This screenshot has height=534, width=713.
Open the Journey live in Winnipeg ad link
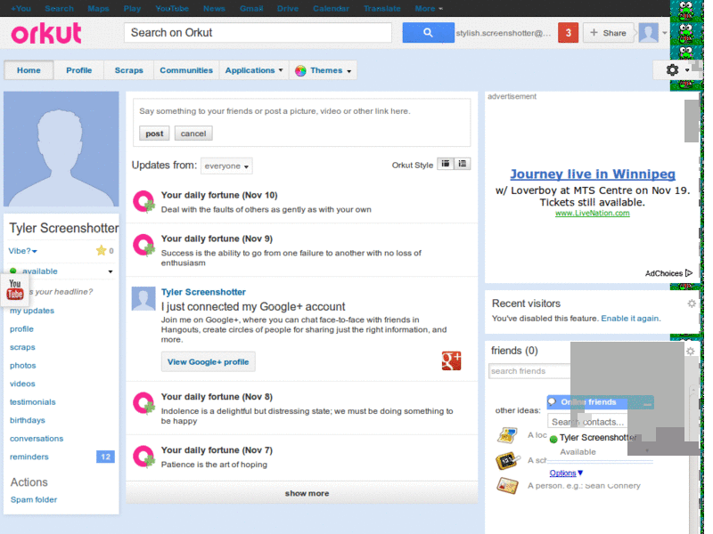point(593,174)
